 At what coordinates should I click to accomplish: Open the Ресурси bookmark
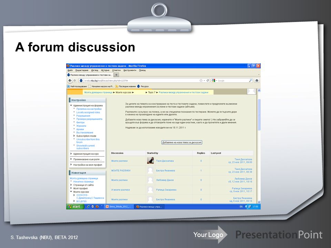pyautogui.click(x=143, y=86)
